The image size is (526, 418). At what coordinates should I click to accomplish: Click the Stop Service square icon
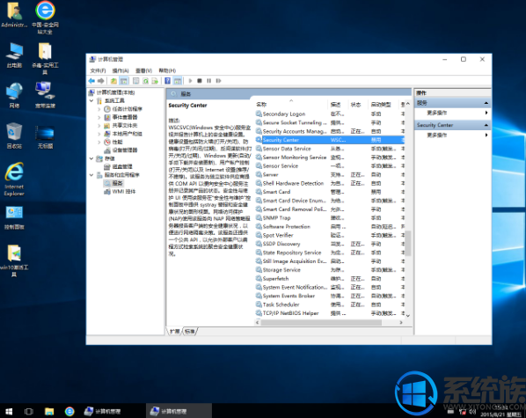coord(200,81)
